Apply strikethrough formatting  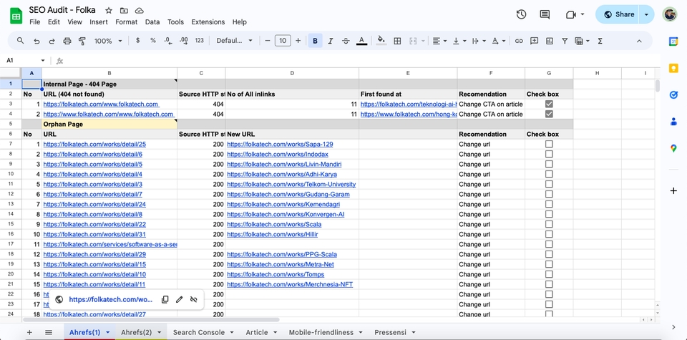[346, 41]
